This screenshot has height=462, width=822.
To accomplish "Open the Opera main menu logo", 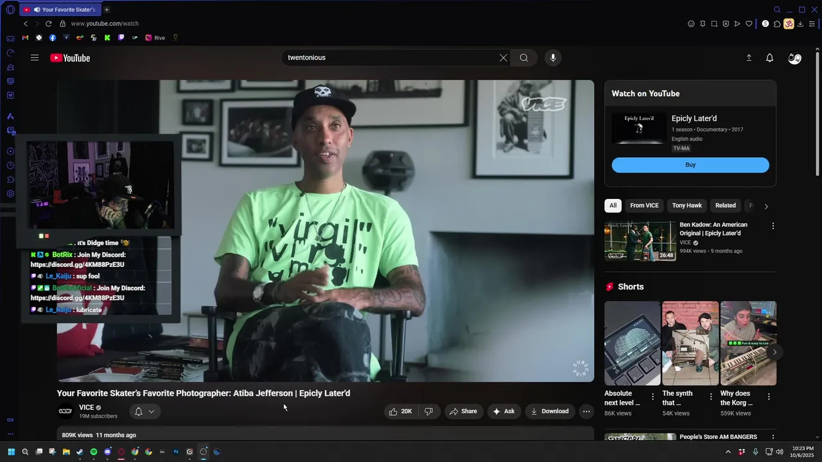I will click(10, 10).
